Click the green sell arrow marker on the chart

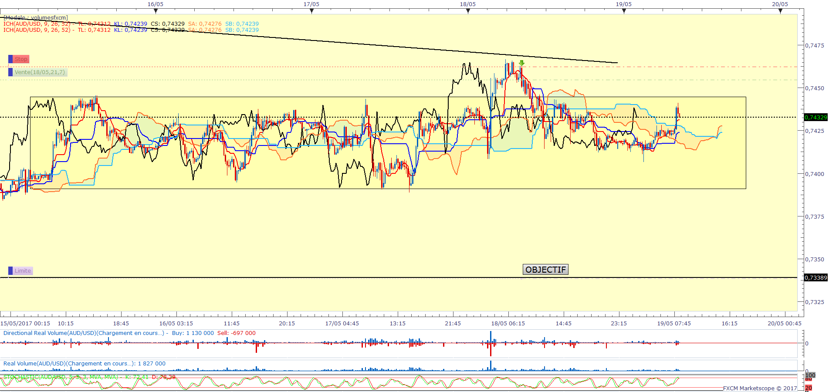pyautogui.click(x=521, y=64)
